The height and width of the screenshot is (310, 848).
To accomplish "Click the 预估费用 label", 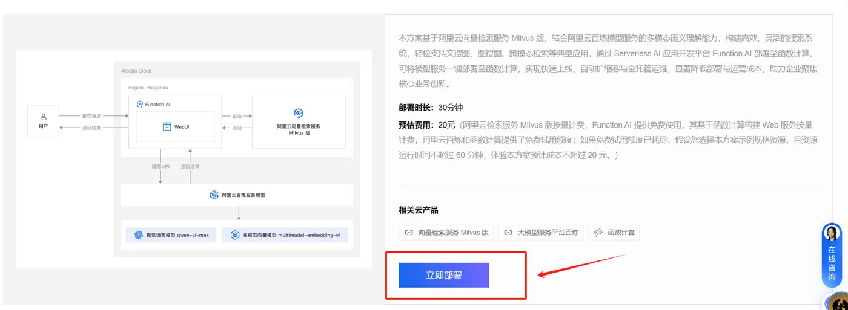I will pyautogui.click(x=416, y=125).
